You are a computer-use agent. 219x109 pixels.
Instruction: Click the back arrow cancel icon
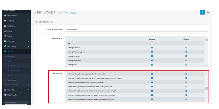pyautogui.click(x=208, y=12)
